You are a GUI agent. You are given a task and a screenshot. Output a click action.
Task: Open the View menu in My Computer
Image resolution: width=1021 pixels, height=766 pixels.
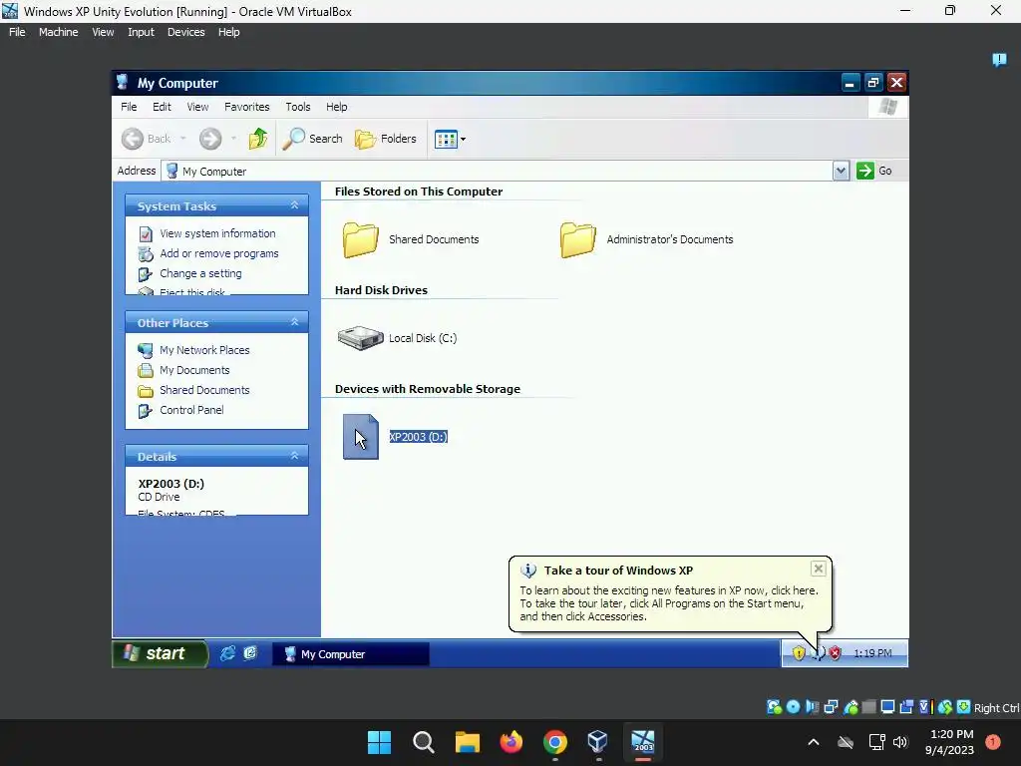click(197, 107)
